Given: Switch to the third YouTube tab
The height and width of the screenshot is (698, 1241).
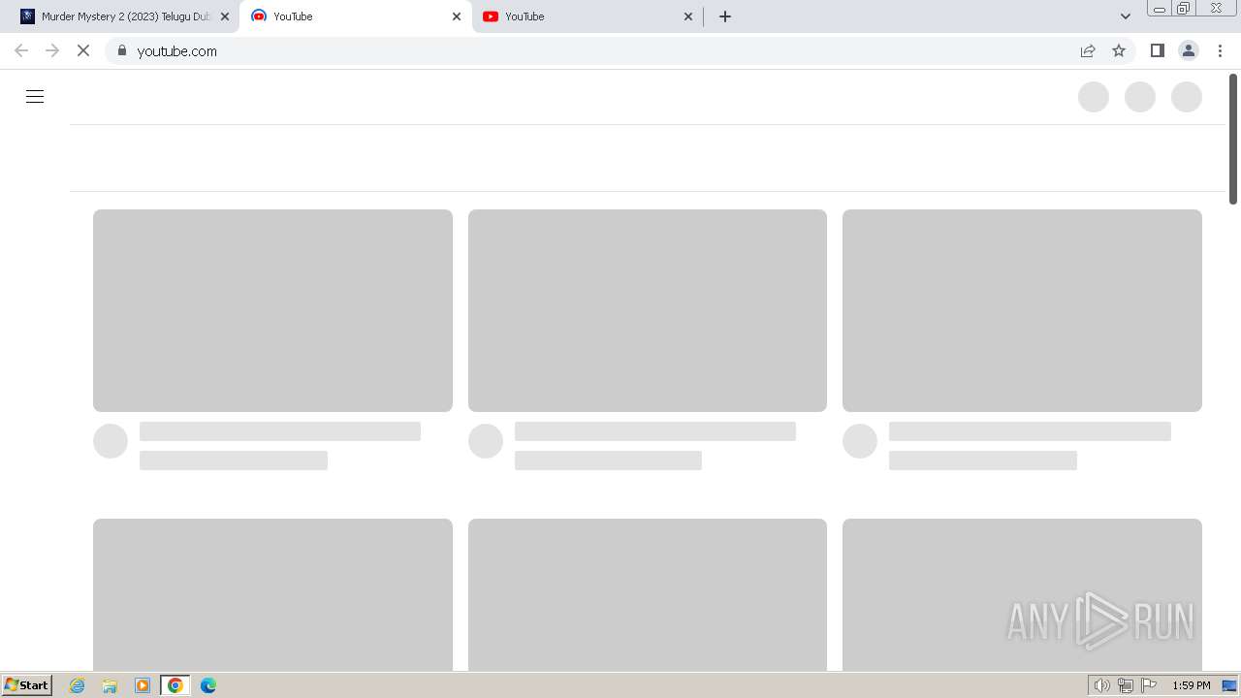Looking at the screenshot, I should pyautogui.click(x=588, y=16).
